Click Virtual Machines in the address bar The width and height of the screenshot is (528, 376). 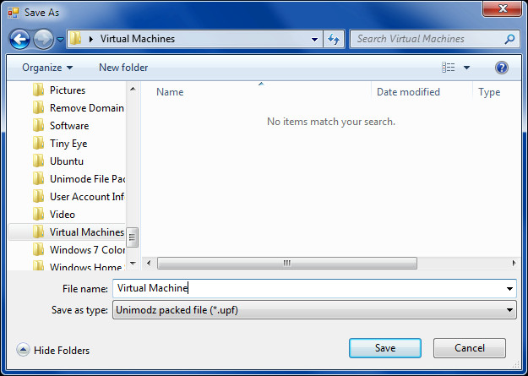click(x=138, y=39)
